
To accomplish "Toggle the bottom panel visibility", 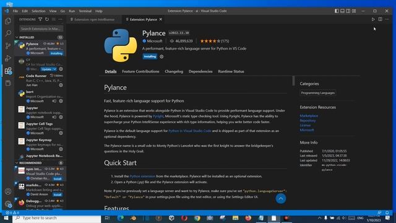I will pyautogui.click(x=342, y=11).
